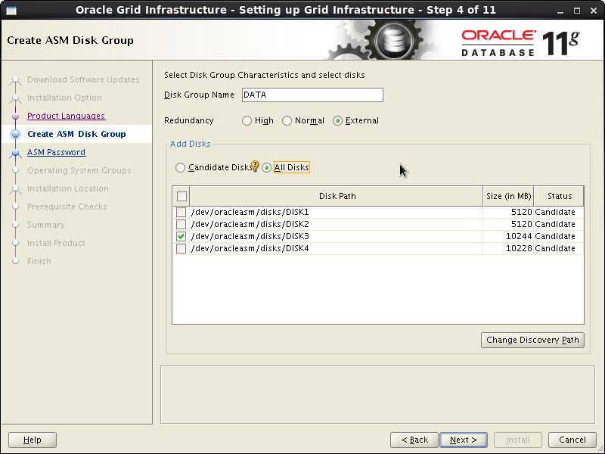This screenshot has height=454, width=605.
Task: Click the Candidate status of DISK1
Action: coord(555,212)
